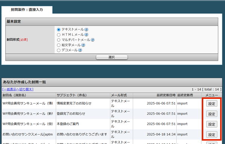Click 設定 for 情報変更完了のお知らせ row

212,104
